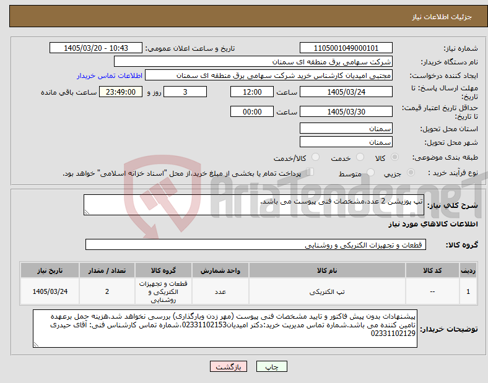The height and width of the screenshot is (383, 488).
Task: Click the توضیحات خریدار notes textarea
Action: [x=225, y=329]
